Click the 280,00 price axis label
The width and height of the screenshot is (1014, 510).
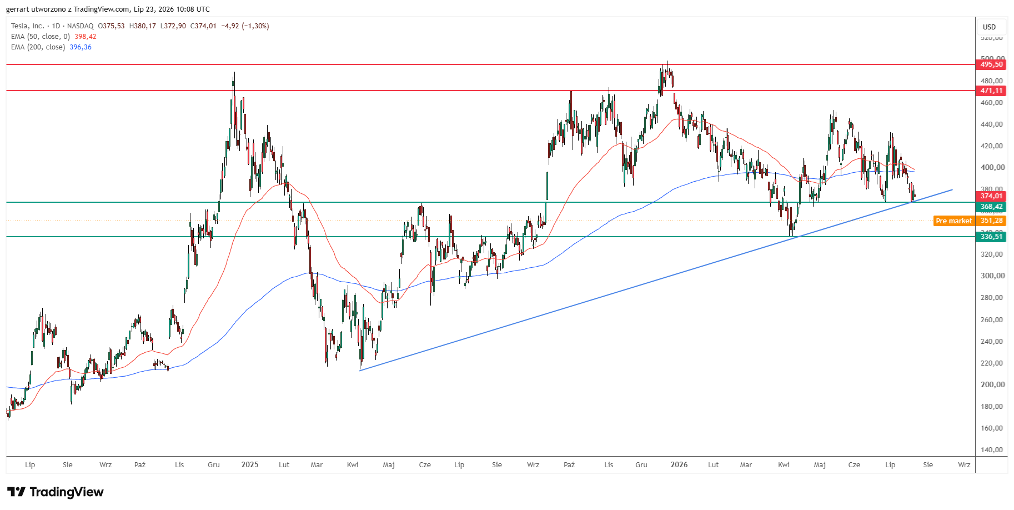point(992,297)
